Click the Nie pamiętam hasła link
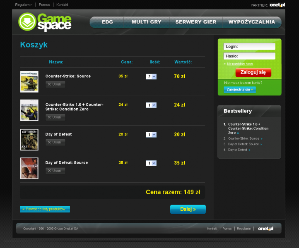Image resolution: width=299 pixels, height=248 pixels. pyautogui.click(x=240, y=64)
